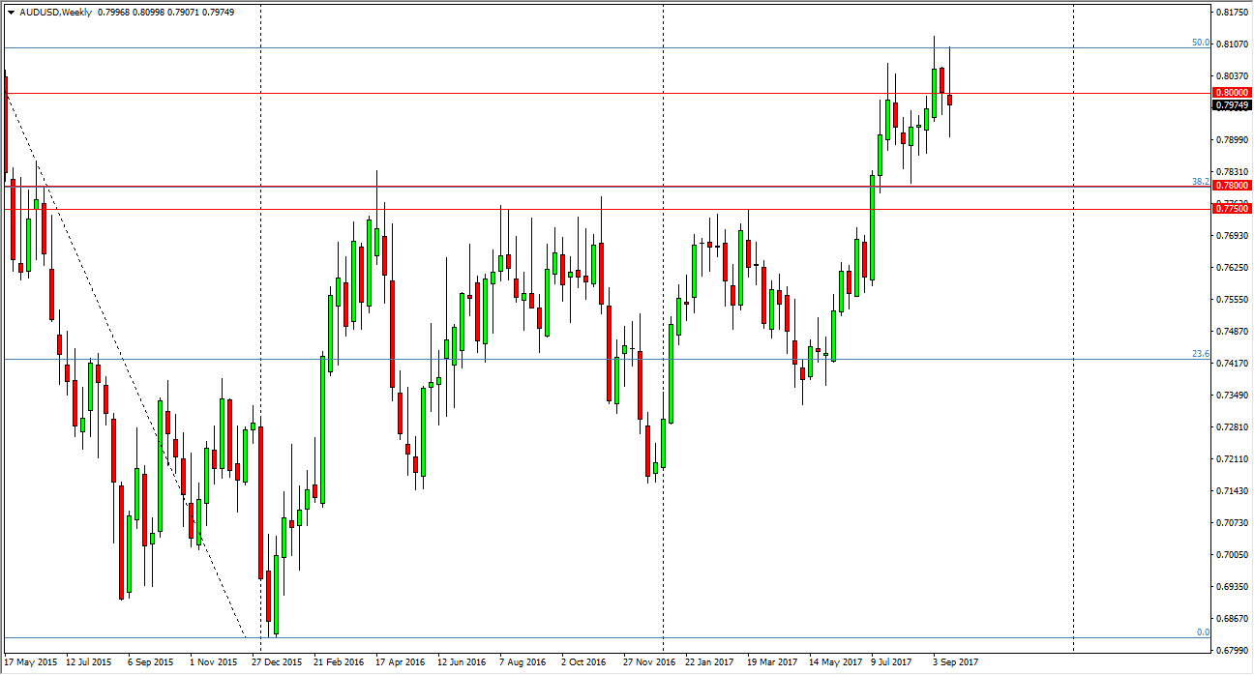Click the 3 Sep 2017 date label

(x=957, y=663)
